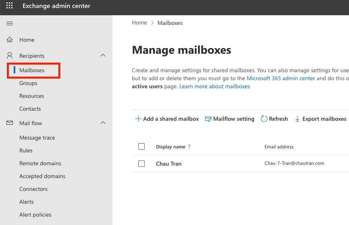The width and height of the screenshot is (349, 225).
Task: Click Home in the breadcrumb
Action: point(140,22)
